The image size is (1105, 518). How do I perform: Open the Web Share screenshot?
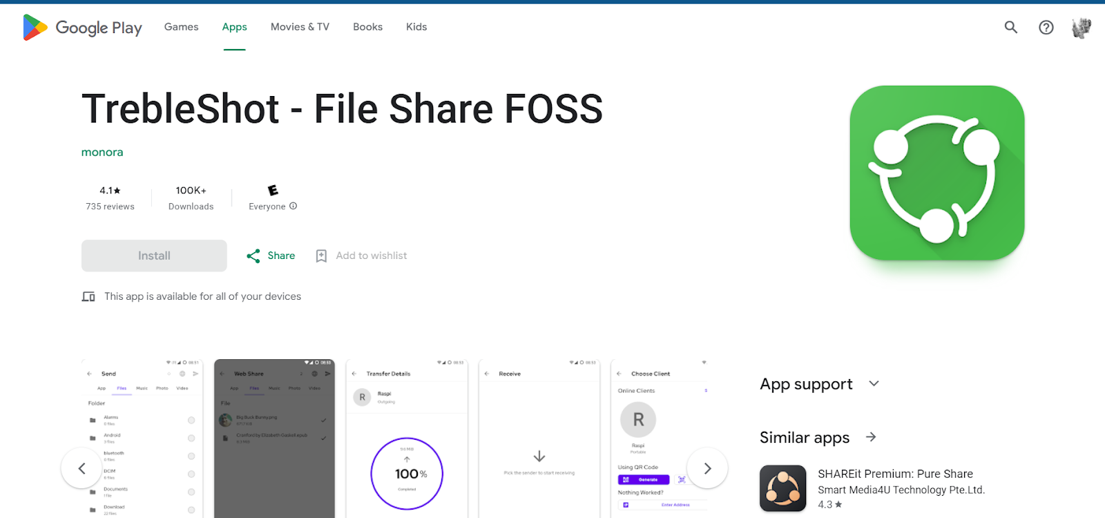[x=274, y=439]
